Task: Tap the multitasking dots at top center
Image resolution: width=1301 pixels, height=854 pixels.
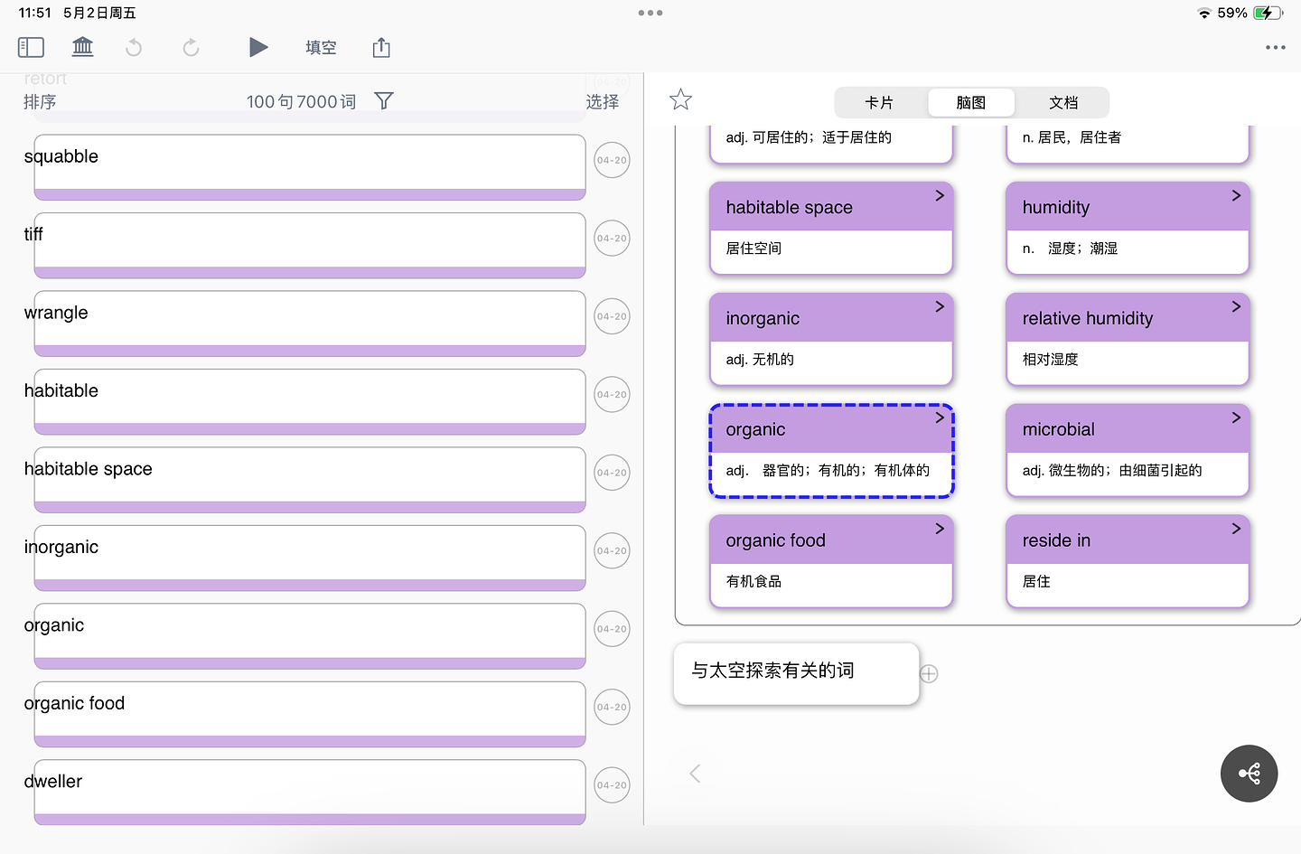Action: 650,13
